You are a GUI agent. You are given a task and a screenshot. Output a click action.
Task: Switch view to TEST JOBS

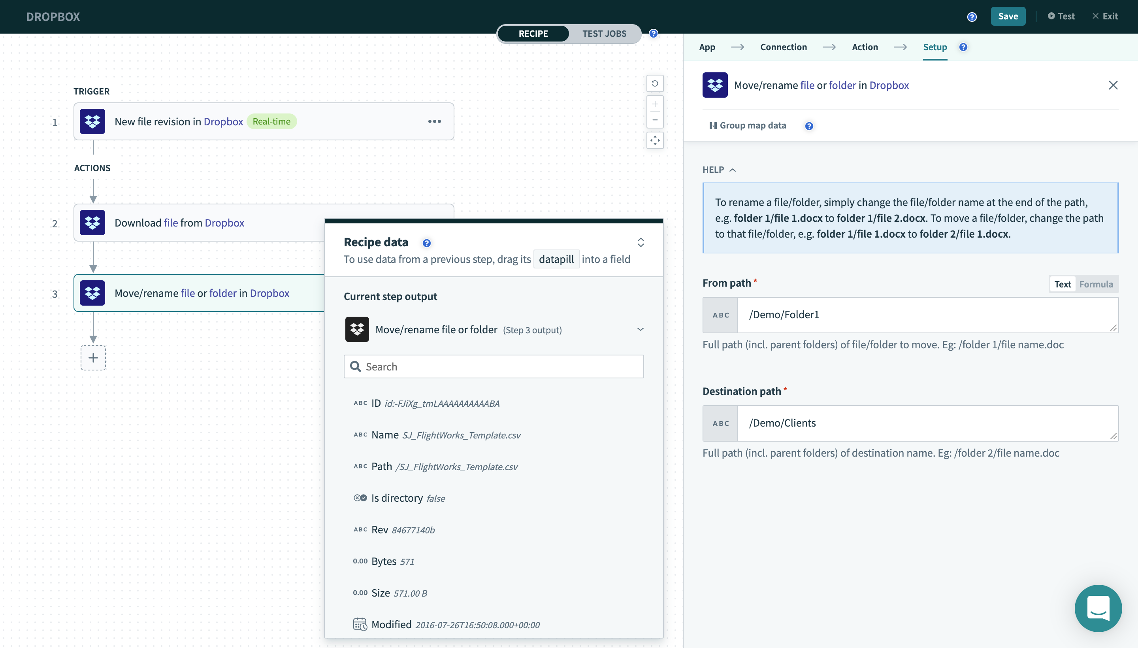tap(604, 34)
